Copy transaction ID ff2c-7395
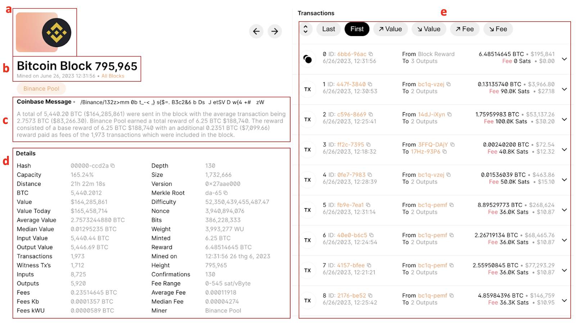The width and height of the screenshot is (576, 323). (x=369, y=145)
